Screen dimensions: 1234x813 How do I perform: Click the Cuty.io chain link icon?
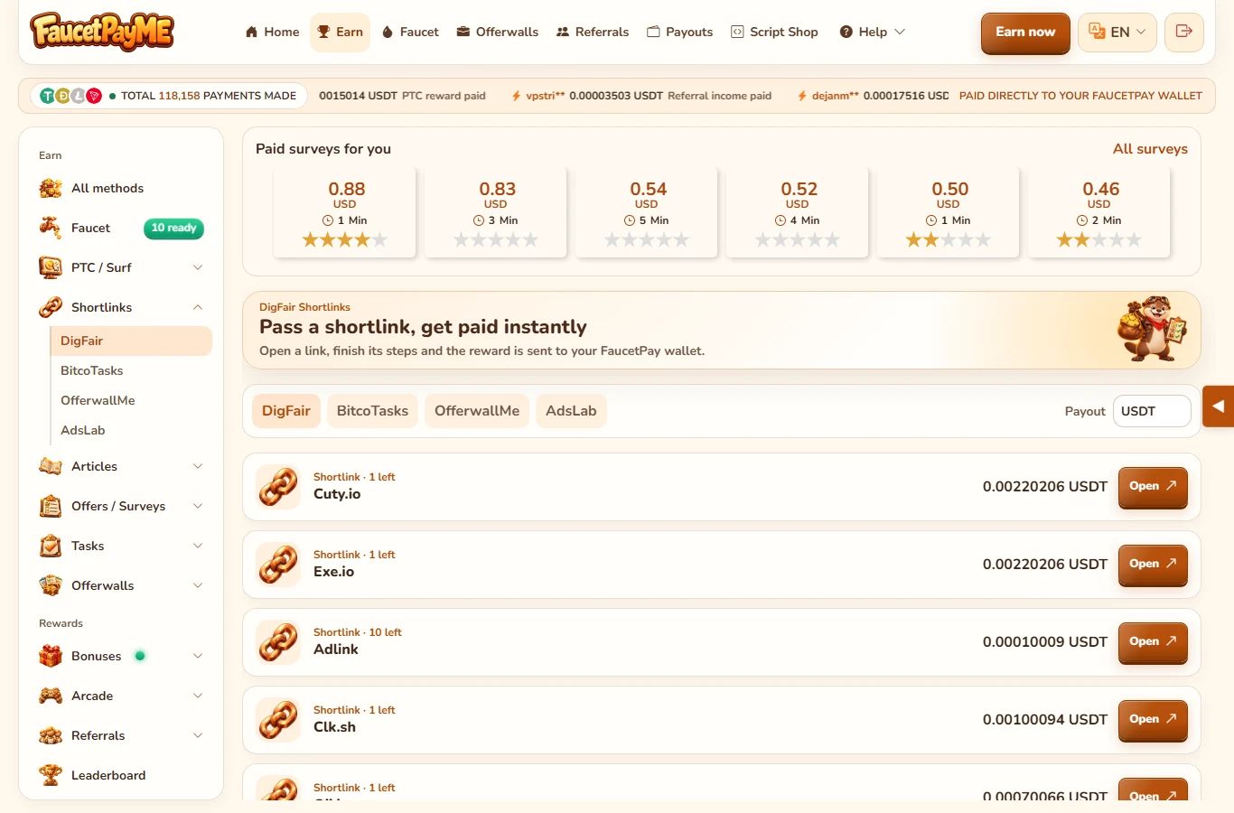tap(278, 487)
